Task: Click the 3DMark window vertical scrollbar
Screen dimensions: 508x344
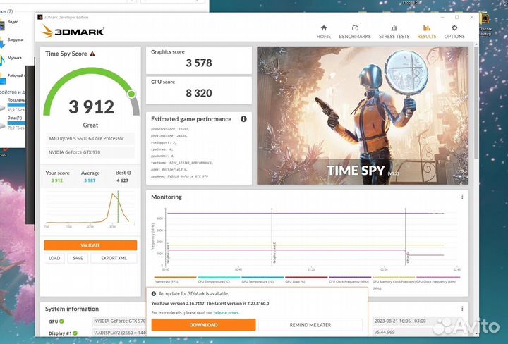Action: (476, 104)
